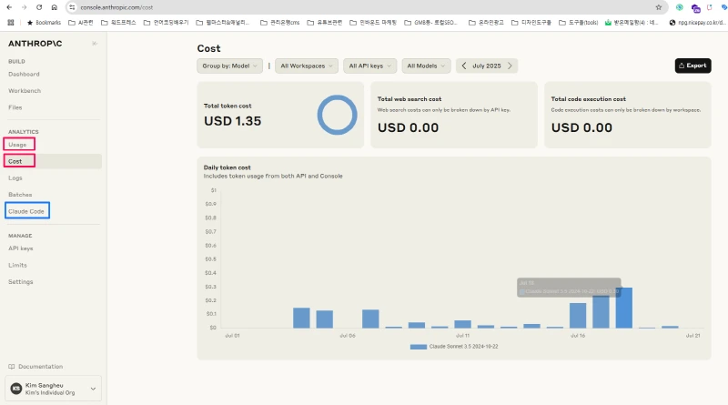
Task: Navigate to API keys in the Manage section
Action: pos(21,248)
